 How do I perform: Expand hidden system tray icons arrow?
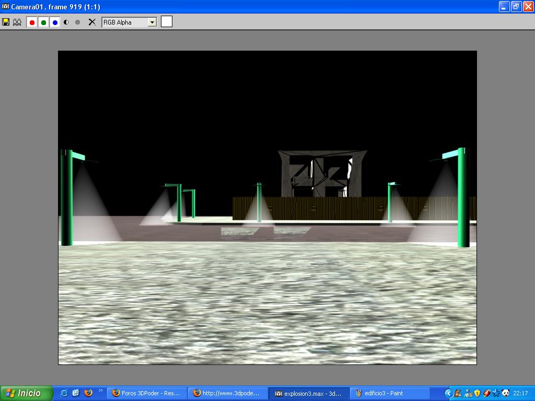click(448, 394)
